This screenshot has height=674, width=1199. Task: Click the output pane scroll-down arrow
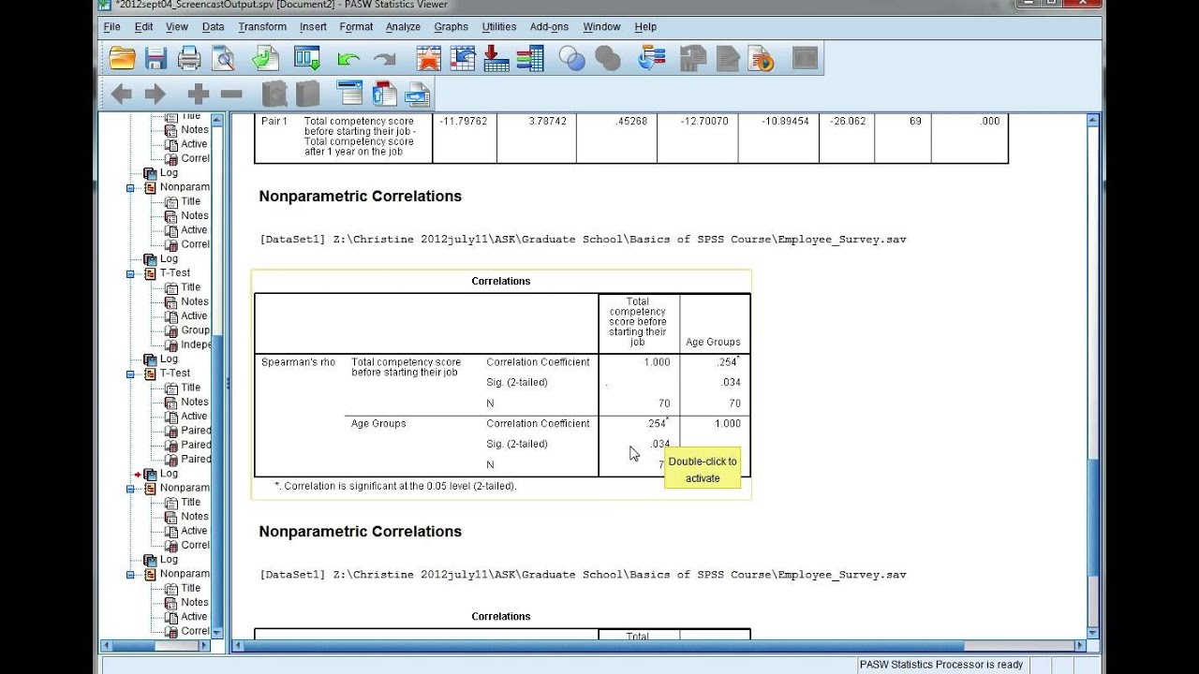1093,632
